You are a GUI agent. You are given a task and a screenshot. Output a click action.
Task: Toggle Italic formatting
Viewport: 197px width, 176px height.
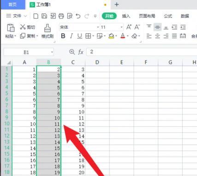(71, 36)
